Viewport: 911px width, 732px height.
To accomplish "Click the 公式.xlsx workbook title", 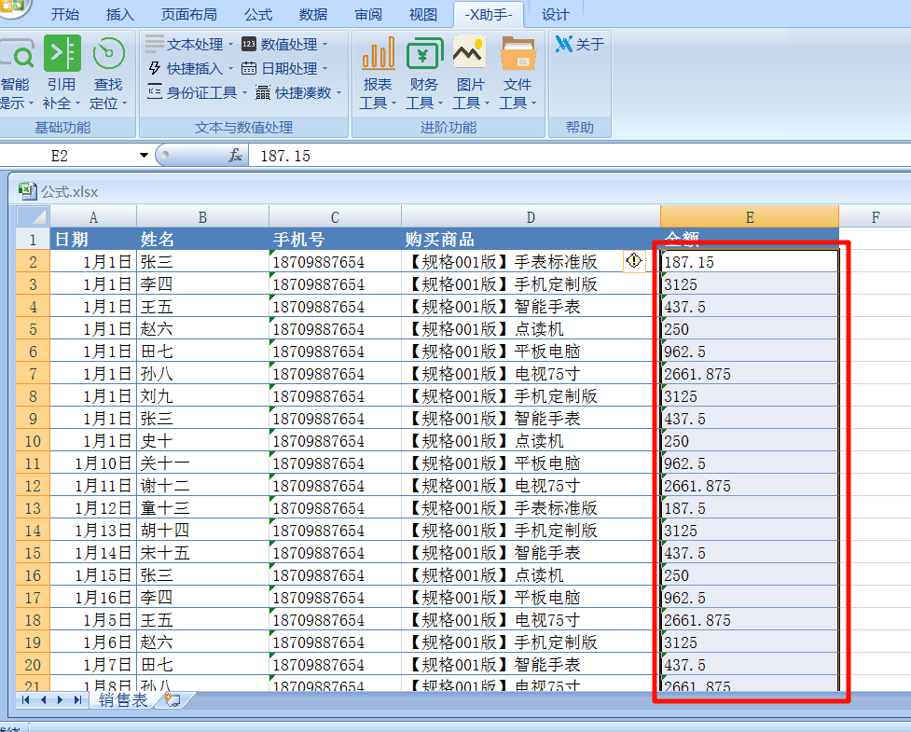I will 69,191.
